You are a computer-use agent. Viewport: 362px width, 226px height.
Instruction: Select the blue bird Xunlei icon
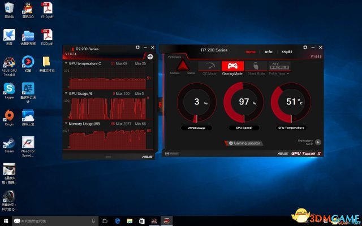coord(9,37)
